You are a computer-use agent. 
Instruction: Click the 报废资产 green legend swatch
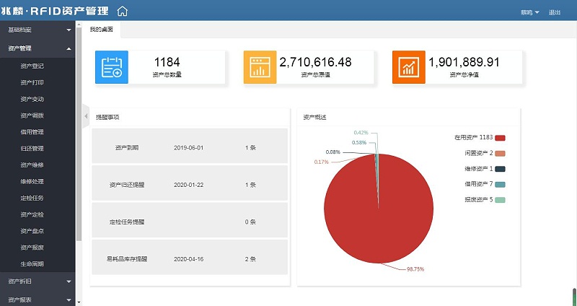click(501, 200)
